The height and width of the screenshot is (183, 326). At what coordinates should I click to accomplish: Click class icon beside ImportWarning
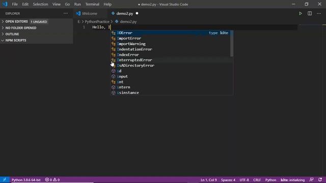(113, 44)
